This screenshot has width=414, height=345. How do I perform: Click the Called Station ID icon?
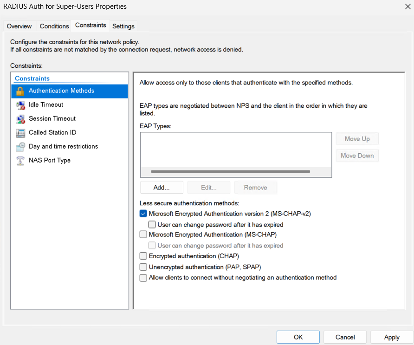pyautogui.click(x=20, y=133)
